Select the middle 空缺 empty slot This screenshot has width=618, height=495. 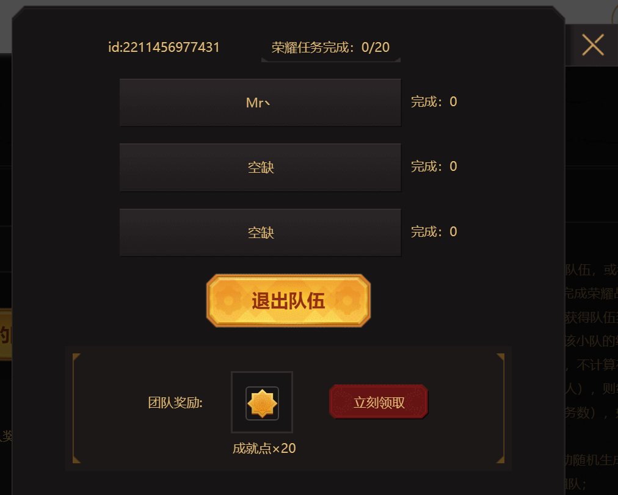pos(260,167)
